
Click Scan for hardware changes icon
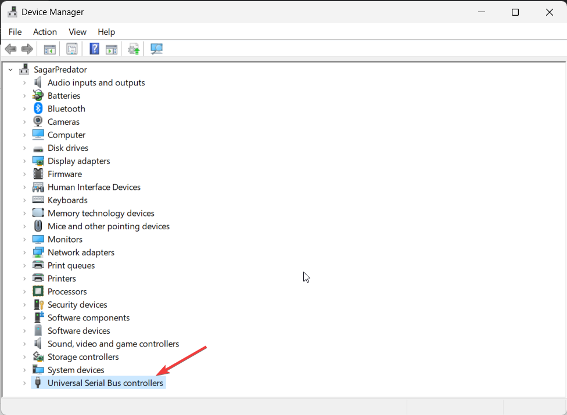[x=157, y=49]
